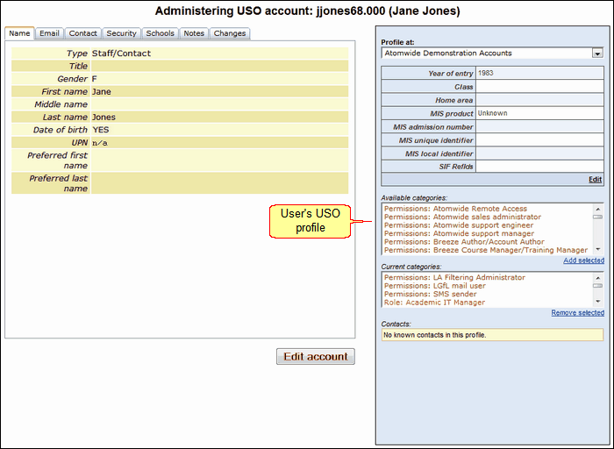Select Permissions: Atomwide sales administrator
This screenshot has width=614, height=449.
tap(462, 217)
